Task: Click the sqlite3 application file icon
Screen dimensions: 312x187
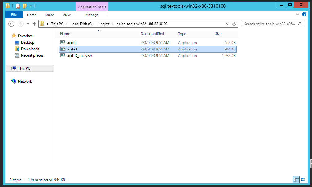Action: pyautogui.click(x=63, y=49)
